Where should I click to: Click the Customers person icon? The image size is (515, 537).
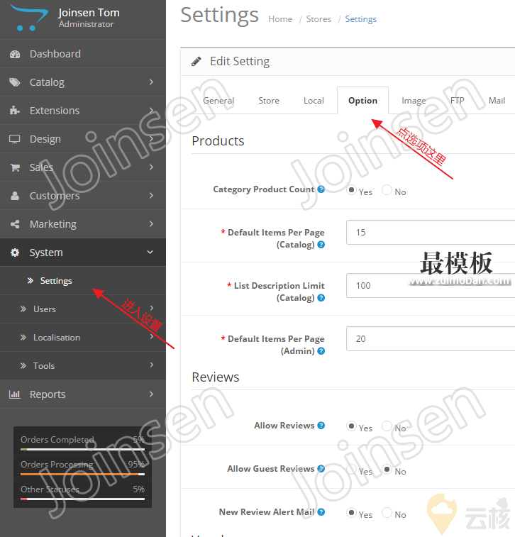[15, 196]
